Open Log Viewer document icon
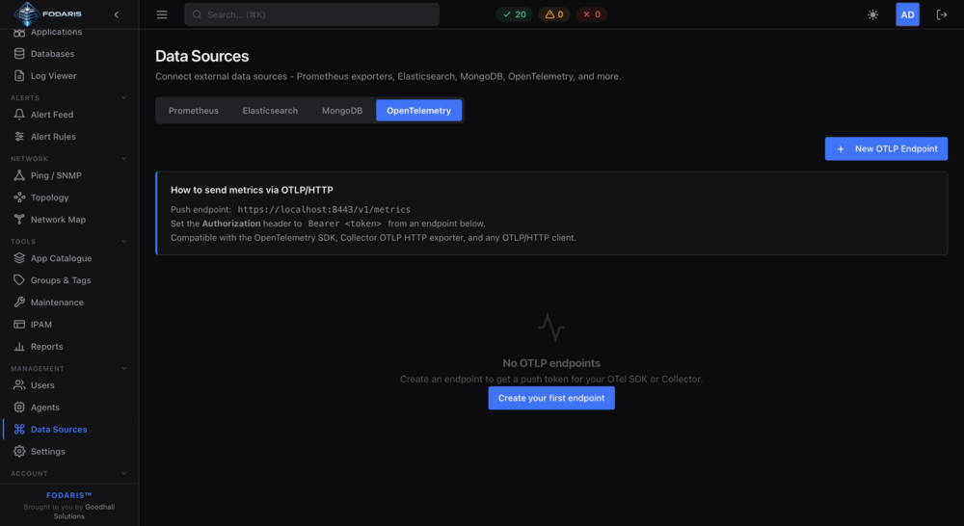 [x=19, y=76]
